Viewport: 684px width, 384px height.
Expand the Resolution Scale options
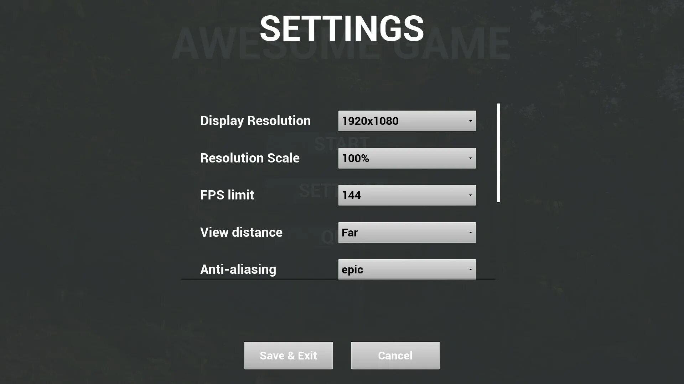pos(470,158)
